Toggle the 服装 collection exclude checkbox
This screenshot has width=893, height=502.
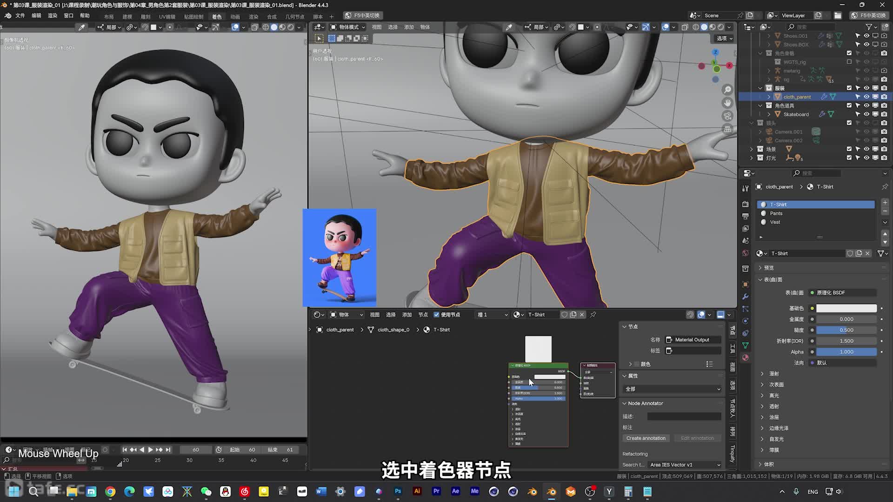(x=849, y=88)
